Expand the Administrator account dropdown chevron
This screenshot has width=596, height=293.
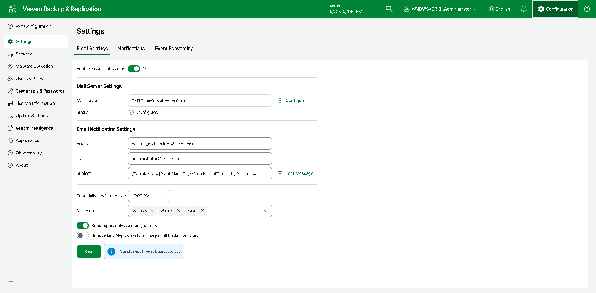(x=475, y=9)
